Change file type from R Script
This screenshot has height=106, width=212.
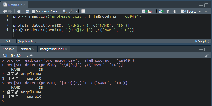click(x=202, y=41)
